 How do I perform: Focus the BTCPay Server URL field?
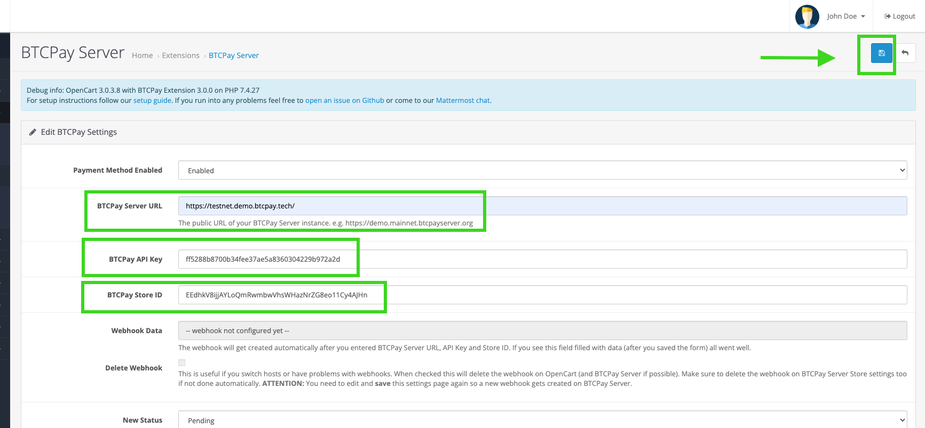[x=542, y=206]
